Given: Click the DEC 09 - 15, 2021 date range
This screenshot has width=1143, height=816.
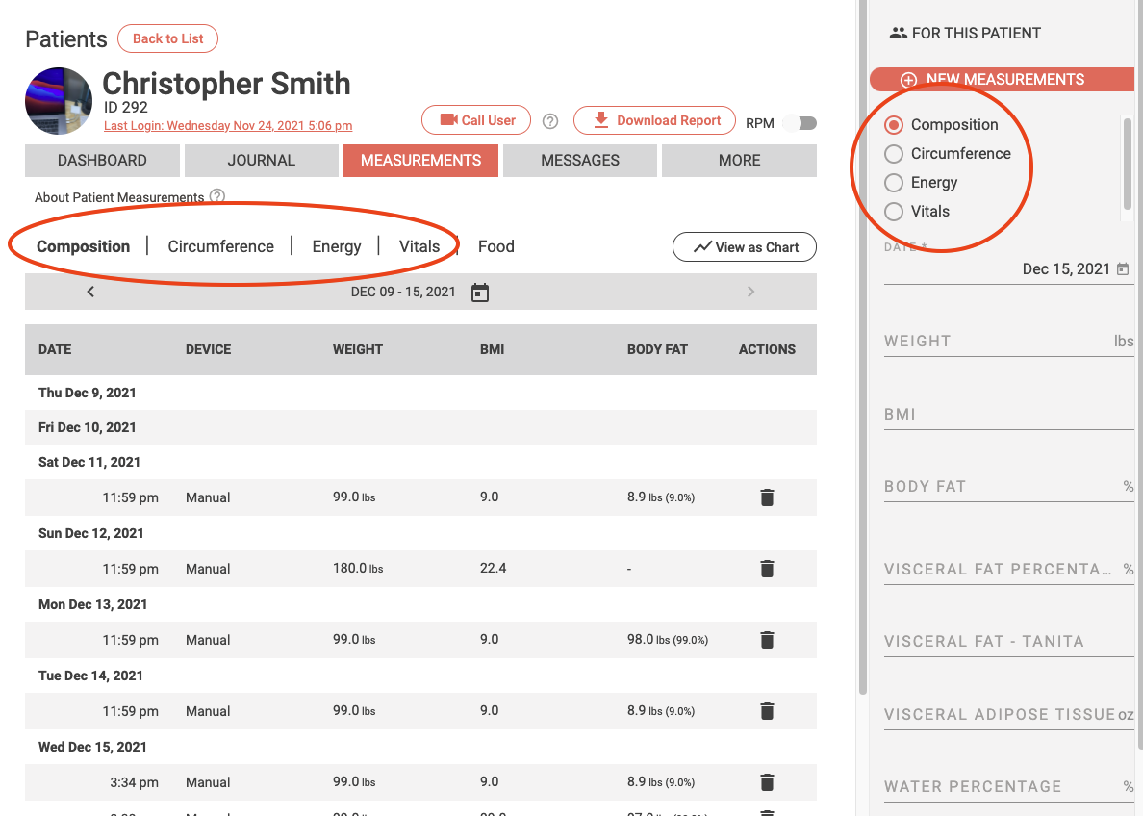Looking at the screenshot, I should click(x=402, y=292).
